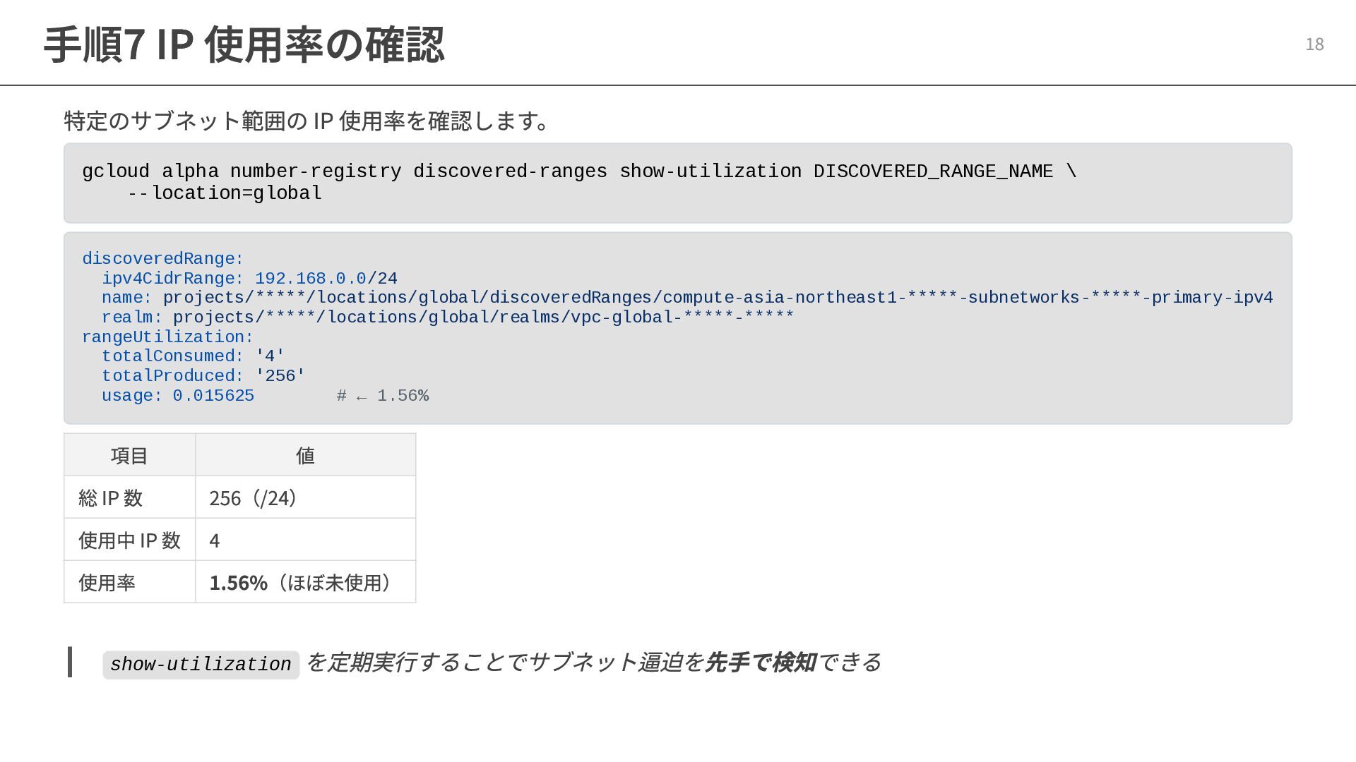Click the 'realm:' projects path line
Screen dimensions: 1356x762
click(448, 317)
